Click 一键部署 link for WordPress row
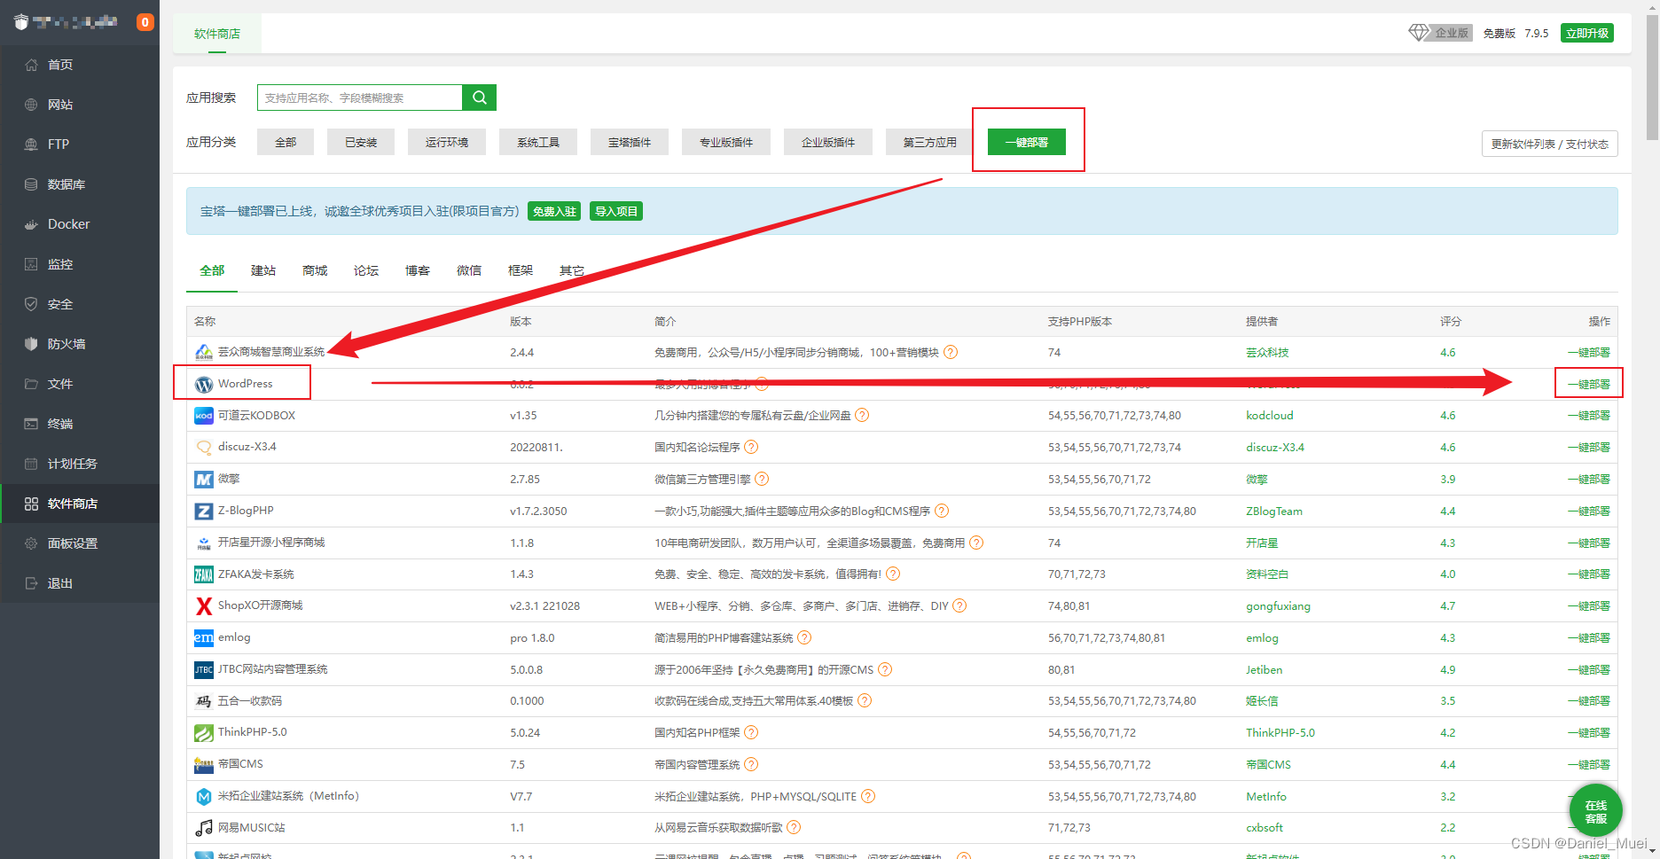The width and height of the screenshot is (1660, 859). tap(1588, 385)
